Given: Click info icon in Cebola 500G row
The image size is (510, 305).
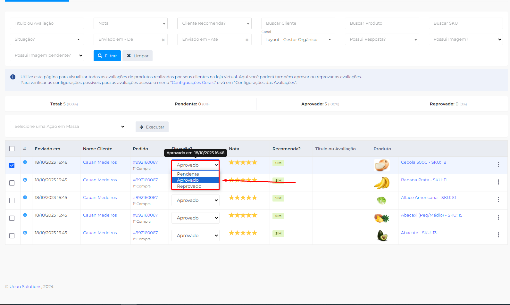Looking at the screenshot, I should [x=25, y=162].
